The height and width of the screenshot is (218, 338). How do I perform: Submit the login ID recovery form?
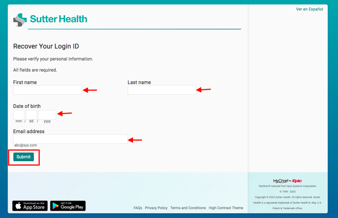(x=23, y=157)
